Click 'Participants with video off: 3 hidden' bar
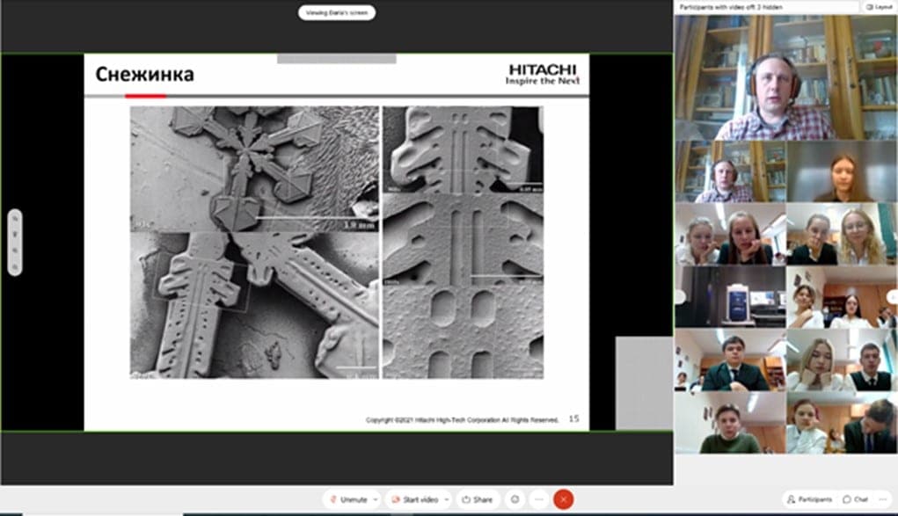 pos(767,6)
